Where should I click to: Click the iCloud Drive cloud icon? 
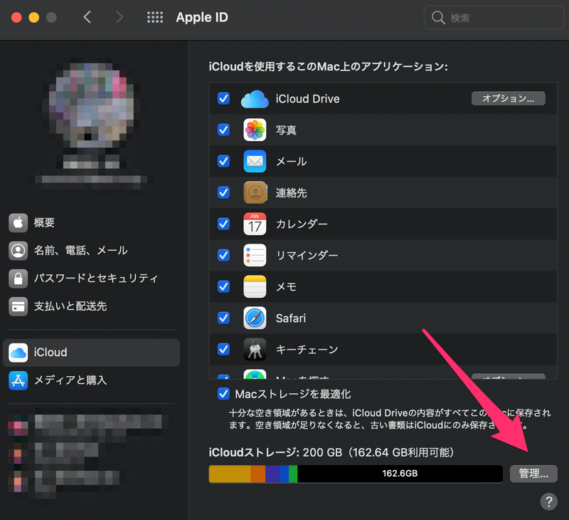point(255,99)
